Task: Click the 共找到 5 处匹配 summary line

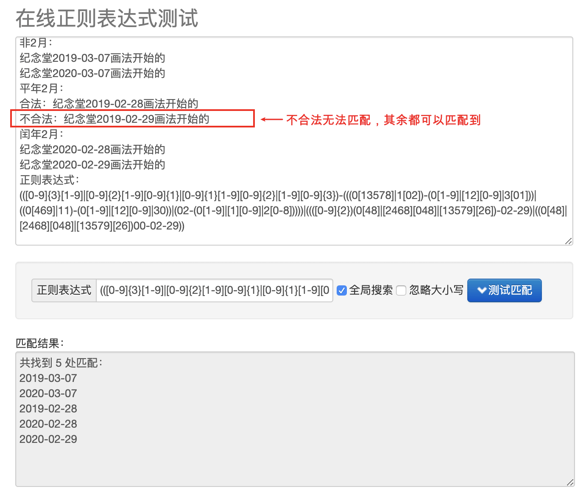Action: click(x=61, y=363)
